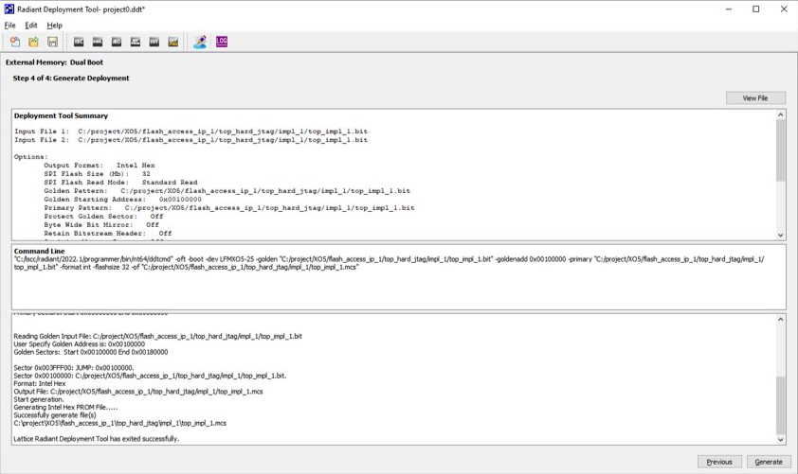Click 'Sector 0x003FFF00: JUMP' log line
Screen dimensions: 798x474
[74, 368]
